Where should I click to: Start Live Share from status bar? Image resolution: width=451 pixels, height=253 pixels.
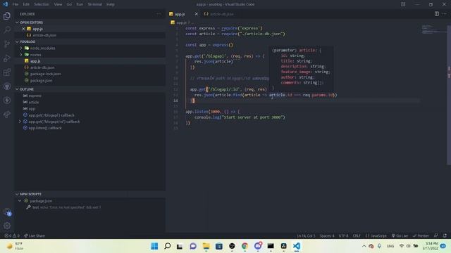coord(35,235)
